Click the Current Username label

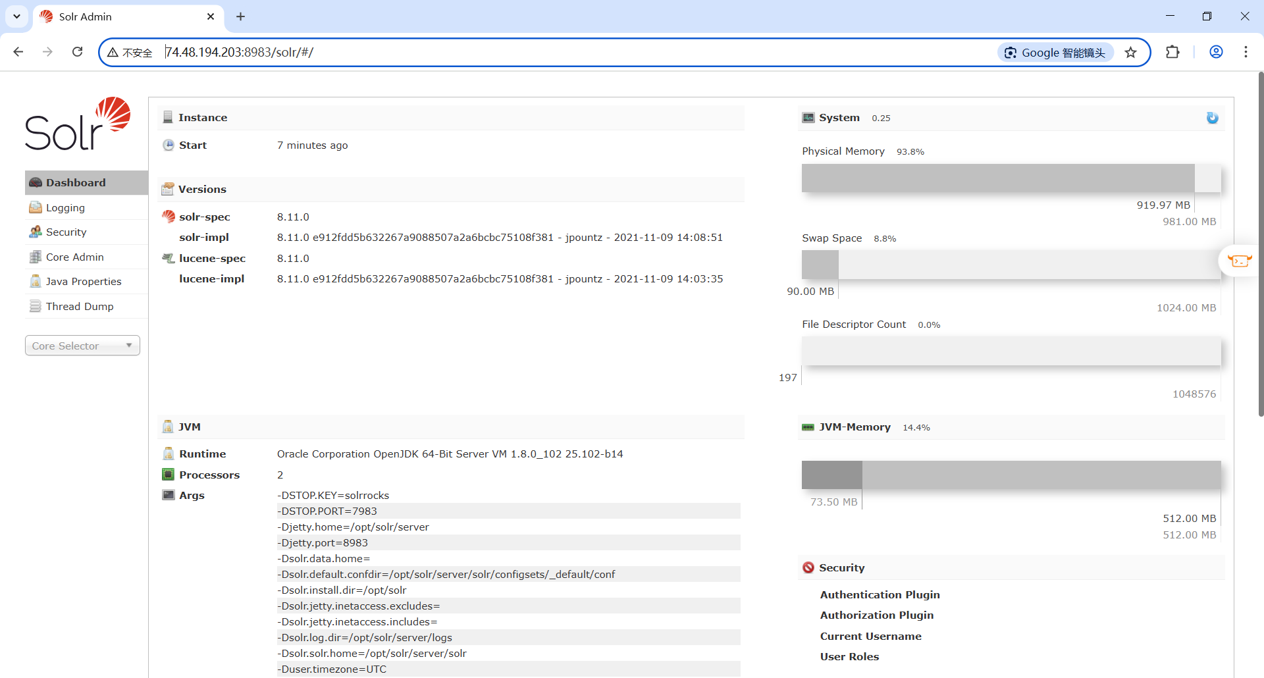(871, 637)
